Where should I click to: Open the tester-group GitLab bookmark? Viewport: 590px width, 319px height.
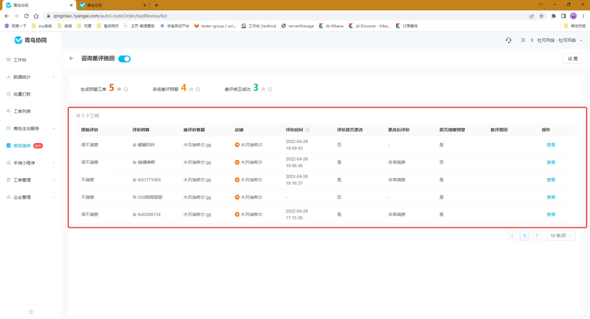(215, 26)
